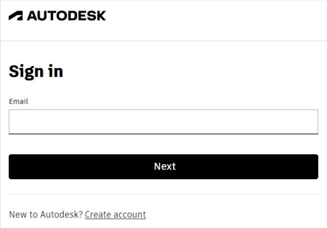Place cursor in the Email text box
The image size is (327, 228).
tap(163, 122)
